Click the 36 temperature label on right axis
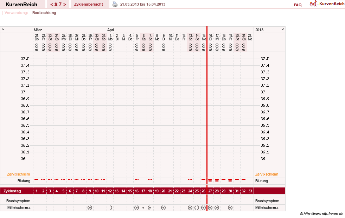This screenshot has width=345, height=218. 263,159
